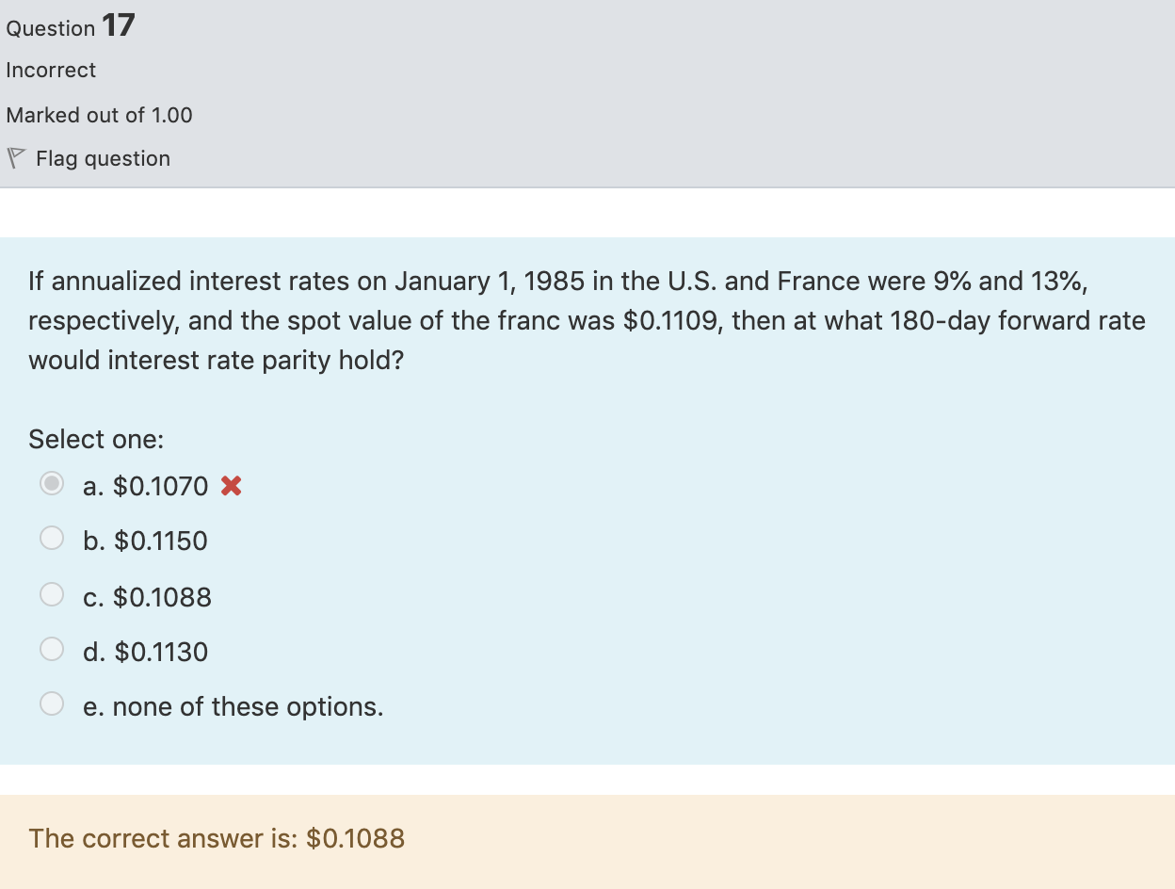Select radio button for option c $0.1088

52,593
